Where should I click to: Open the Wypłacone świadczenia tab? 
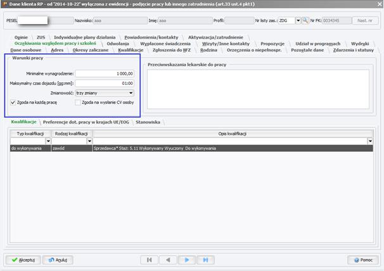point(165,44)
